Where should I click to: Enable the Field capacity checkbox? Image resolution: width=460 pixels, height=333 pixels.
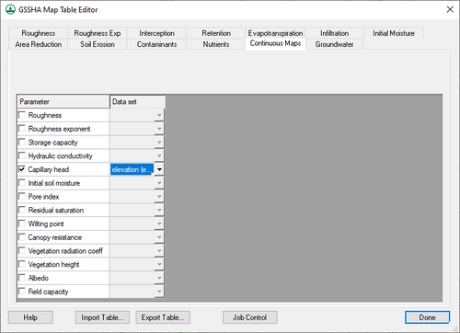click(22, 291)
